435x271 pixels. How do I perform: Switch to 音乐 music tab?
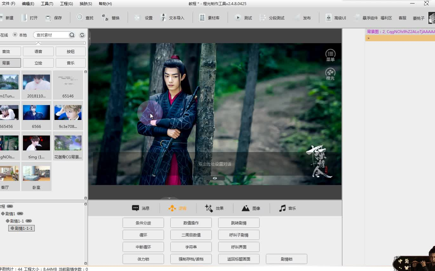tap(288, 208)
